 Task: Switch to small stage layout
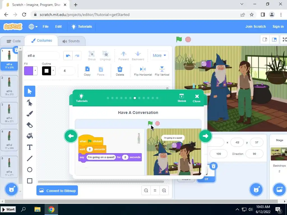point(265,39)
